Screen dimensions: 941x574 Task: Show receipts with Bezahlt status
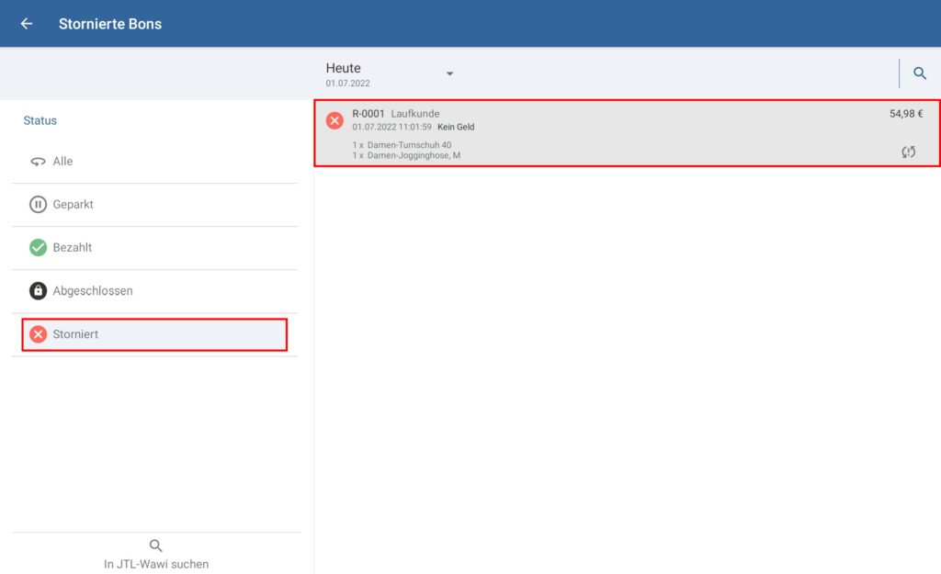73,248
